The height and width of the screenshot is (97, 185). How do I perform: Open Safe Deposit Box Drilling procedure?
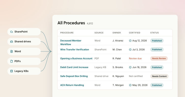74,76
